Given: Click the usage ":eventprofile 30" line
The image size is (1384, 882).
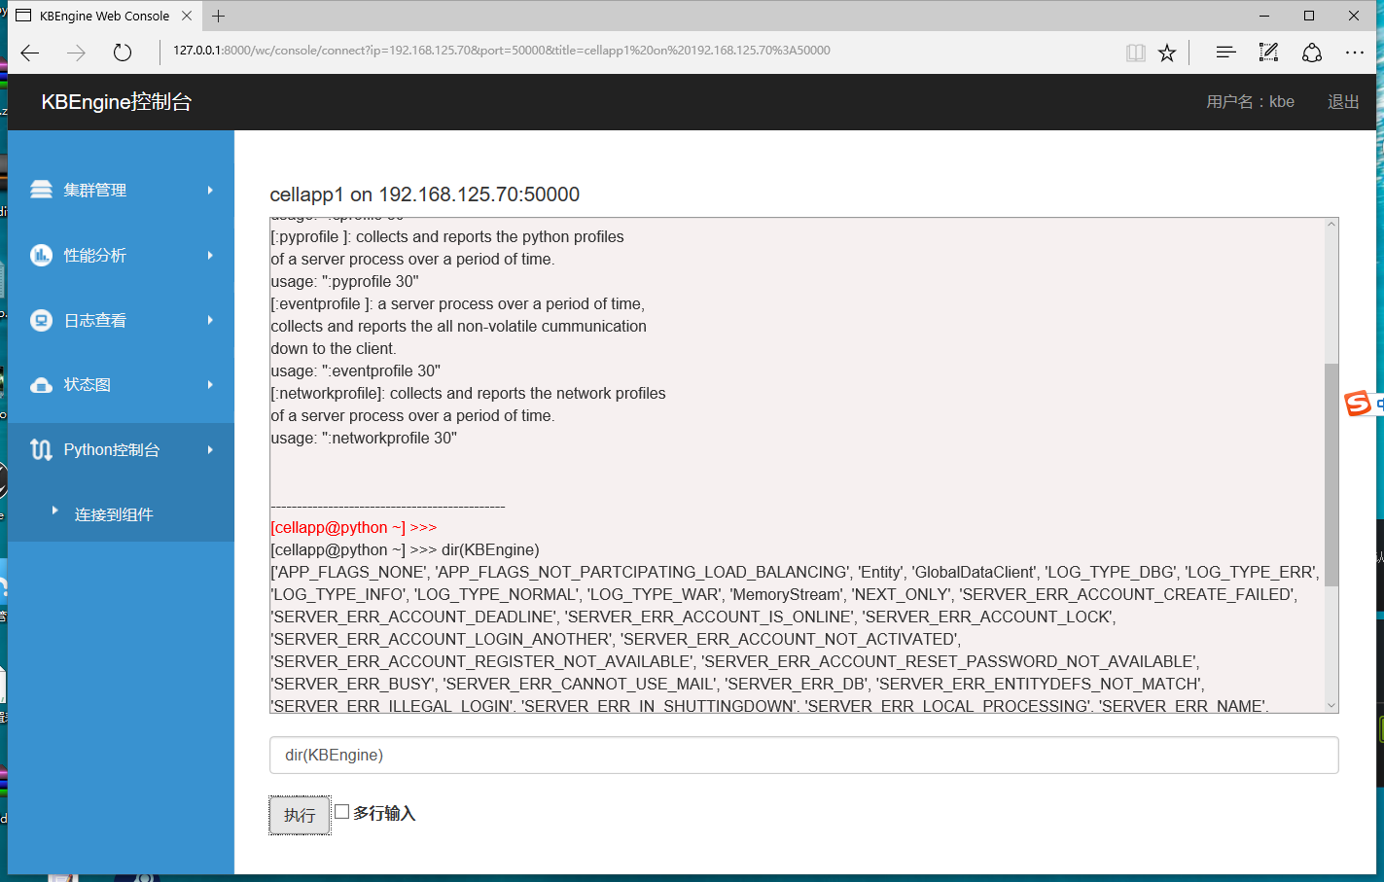Looking at the screenshot, I should point(355,370).
